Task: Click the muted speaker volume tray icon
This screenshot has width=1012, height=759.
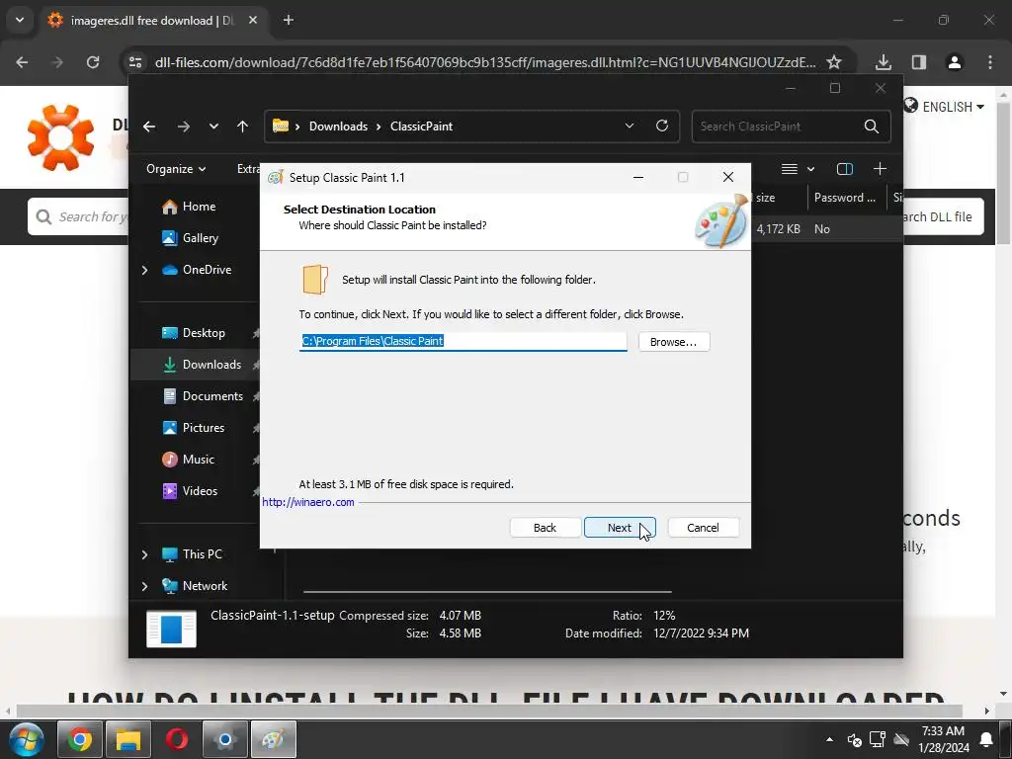Action: tap(855, 739)
